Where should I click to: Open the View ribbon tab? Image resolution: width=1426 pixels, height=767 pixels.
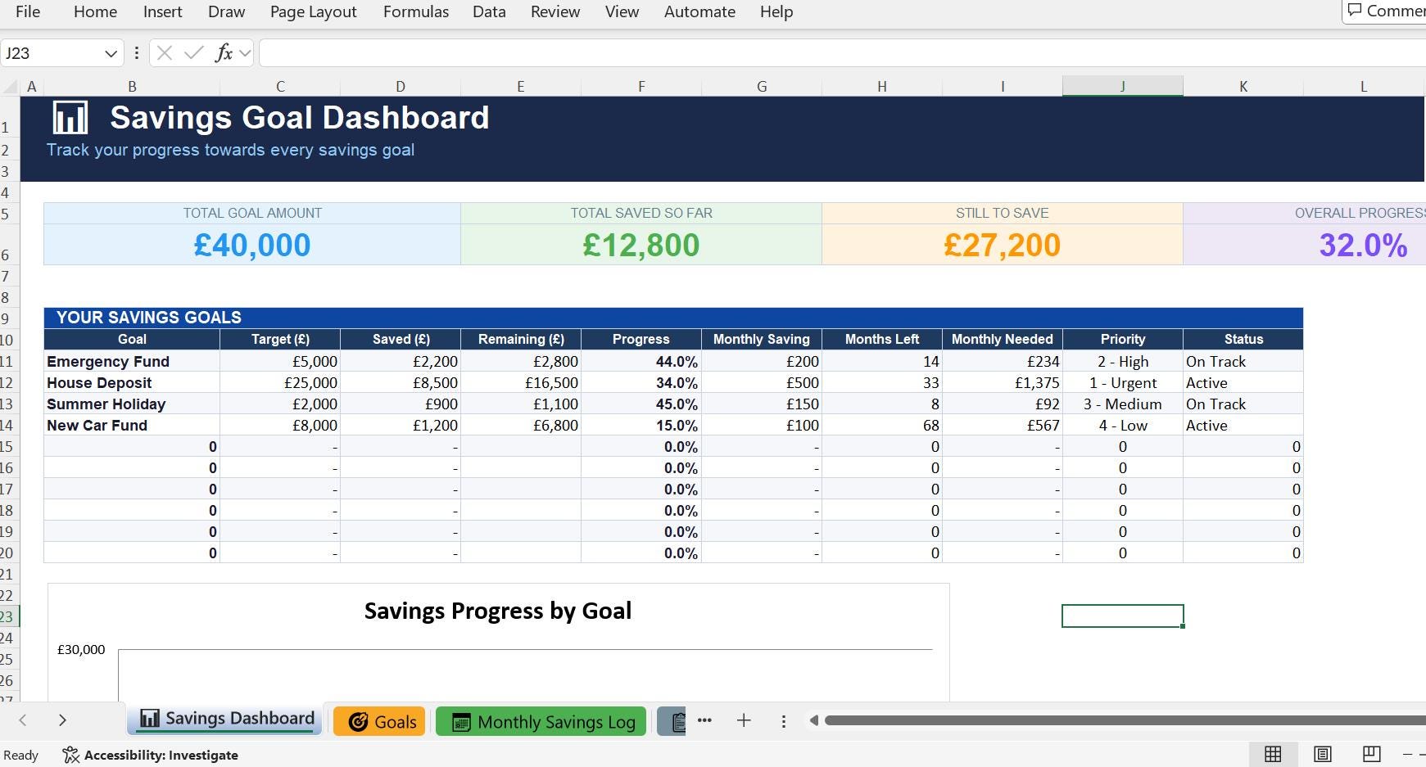click(x=622, y=11)
